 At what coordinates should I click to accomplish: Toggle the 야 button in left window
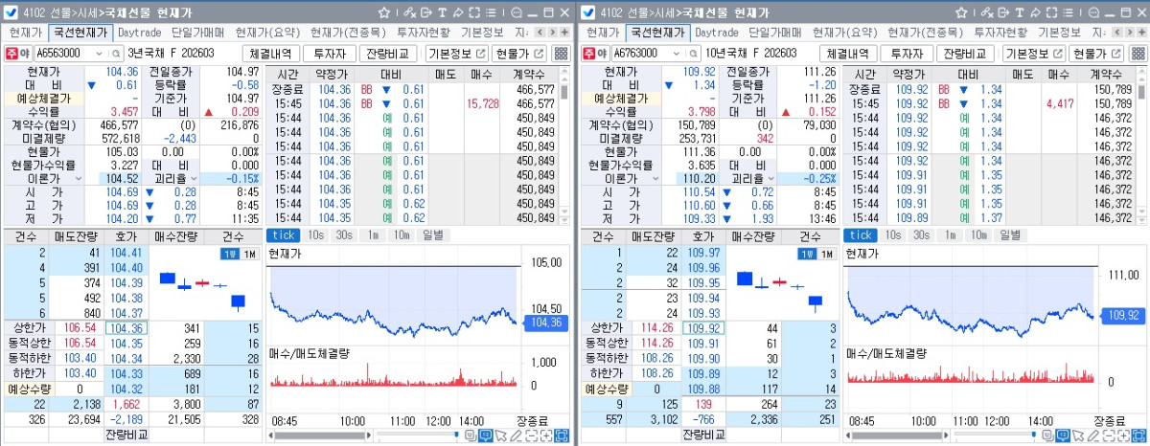point(25,54)
